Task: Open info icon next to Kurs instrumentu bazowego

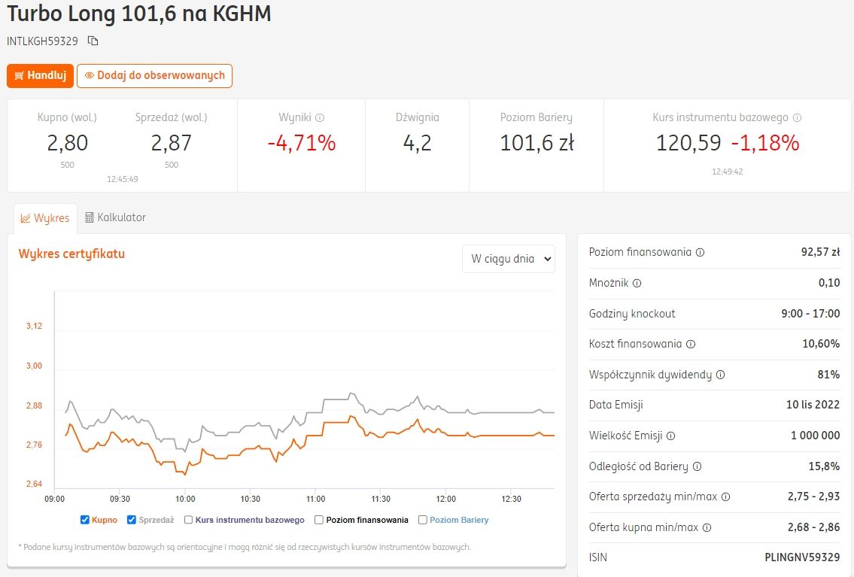Action: click(x=797, y=117)
